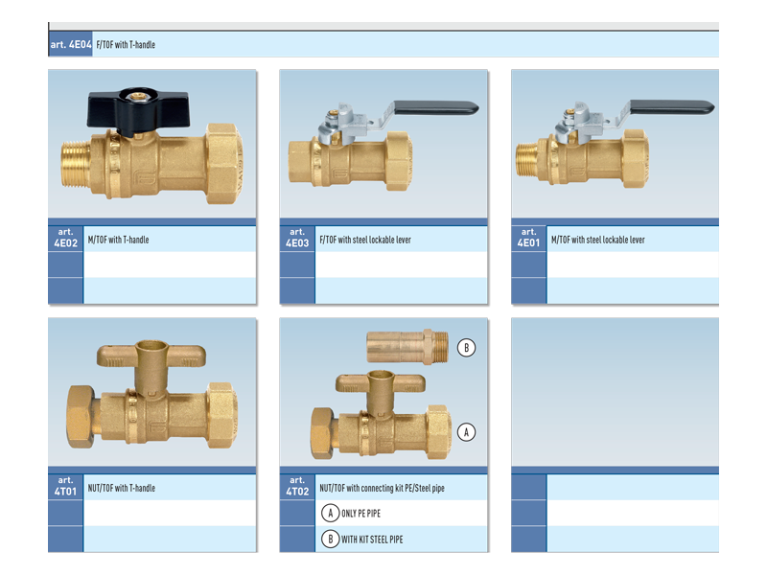Open the 4E01 M/TOF lockable lever valve photo

pos(614,144)
